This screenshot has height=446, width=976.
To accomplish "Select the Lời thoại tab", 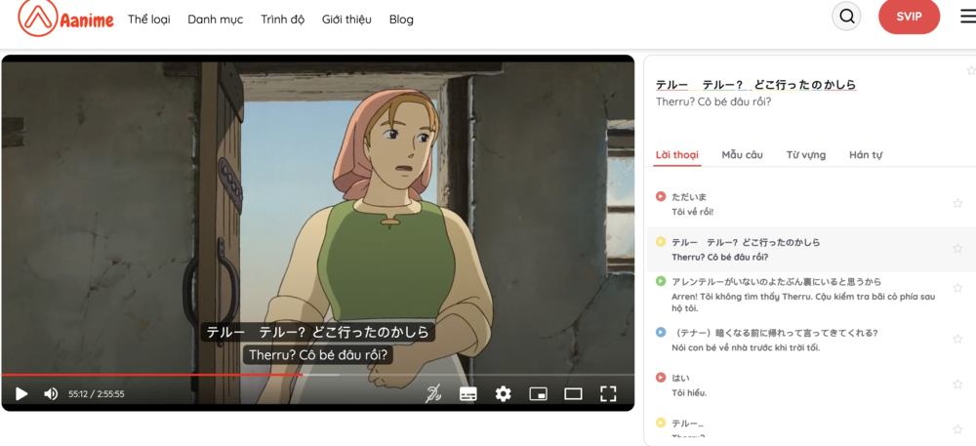I will (x=677, y=155).
